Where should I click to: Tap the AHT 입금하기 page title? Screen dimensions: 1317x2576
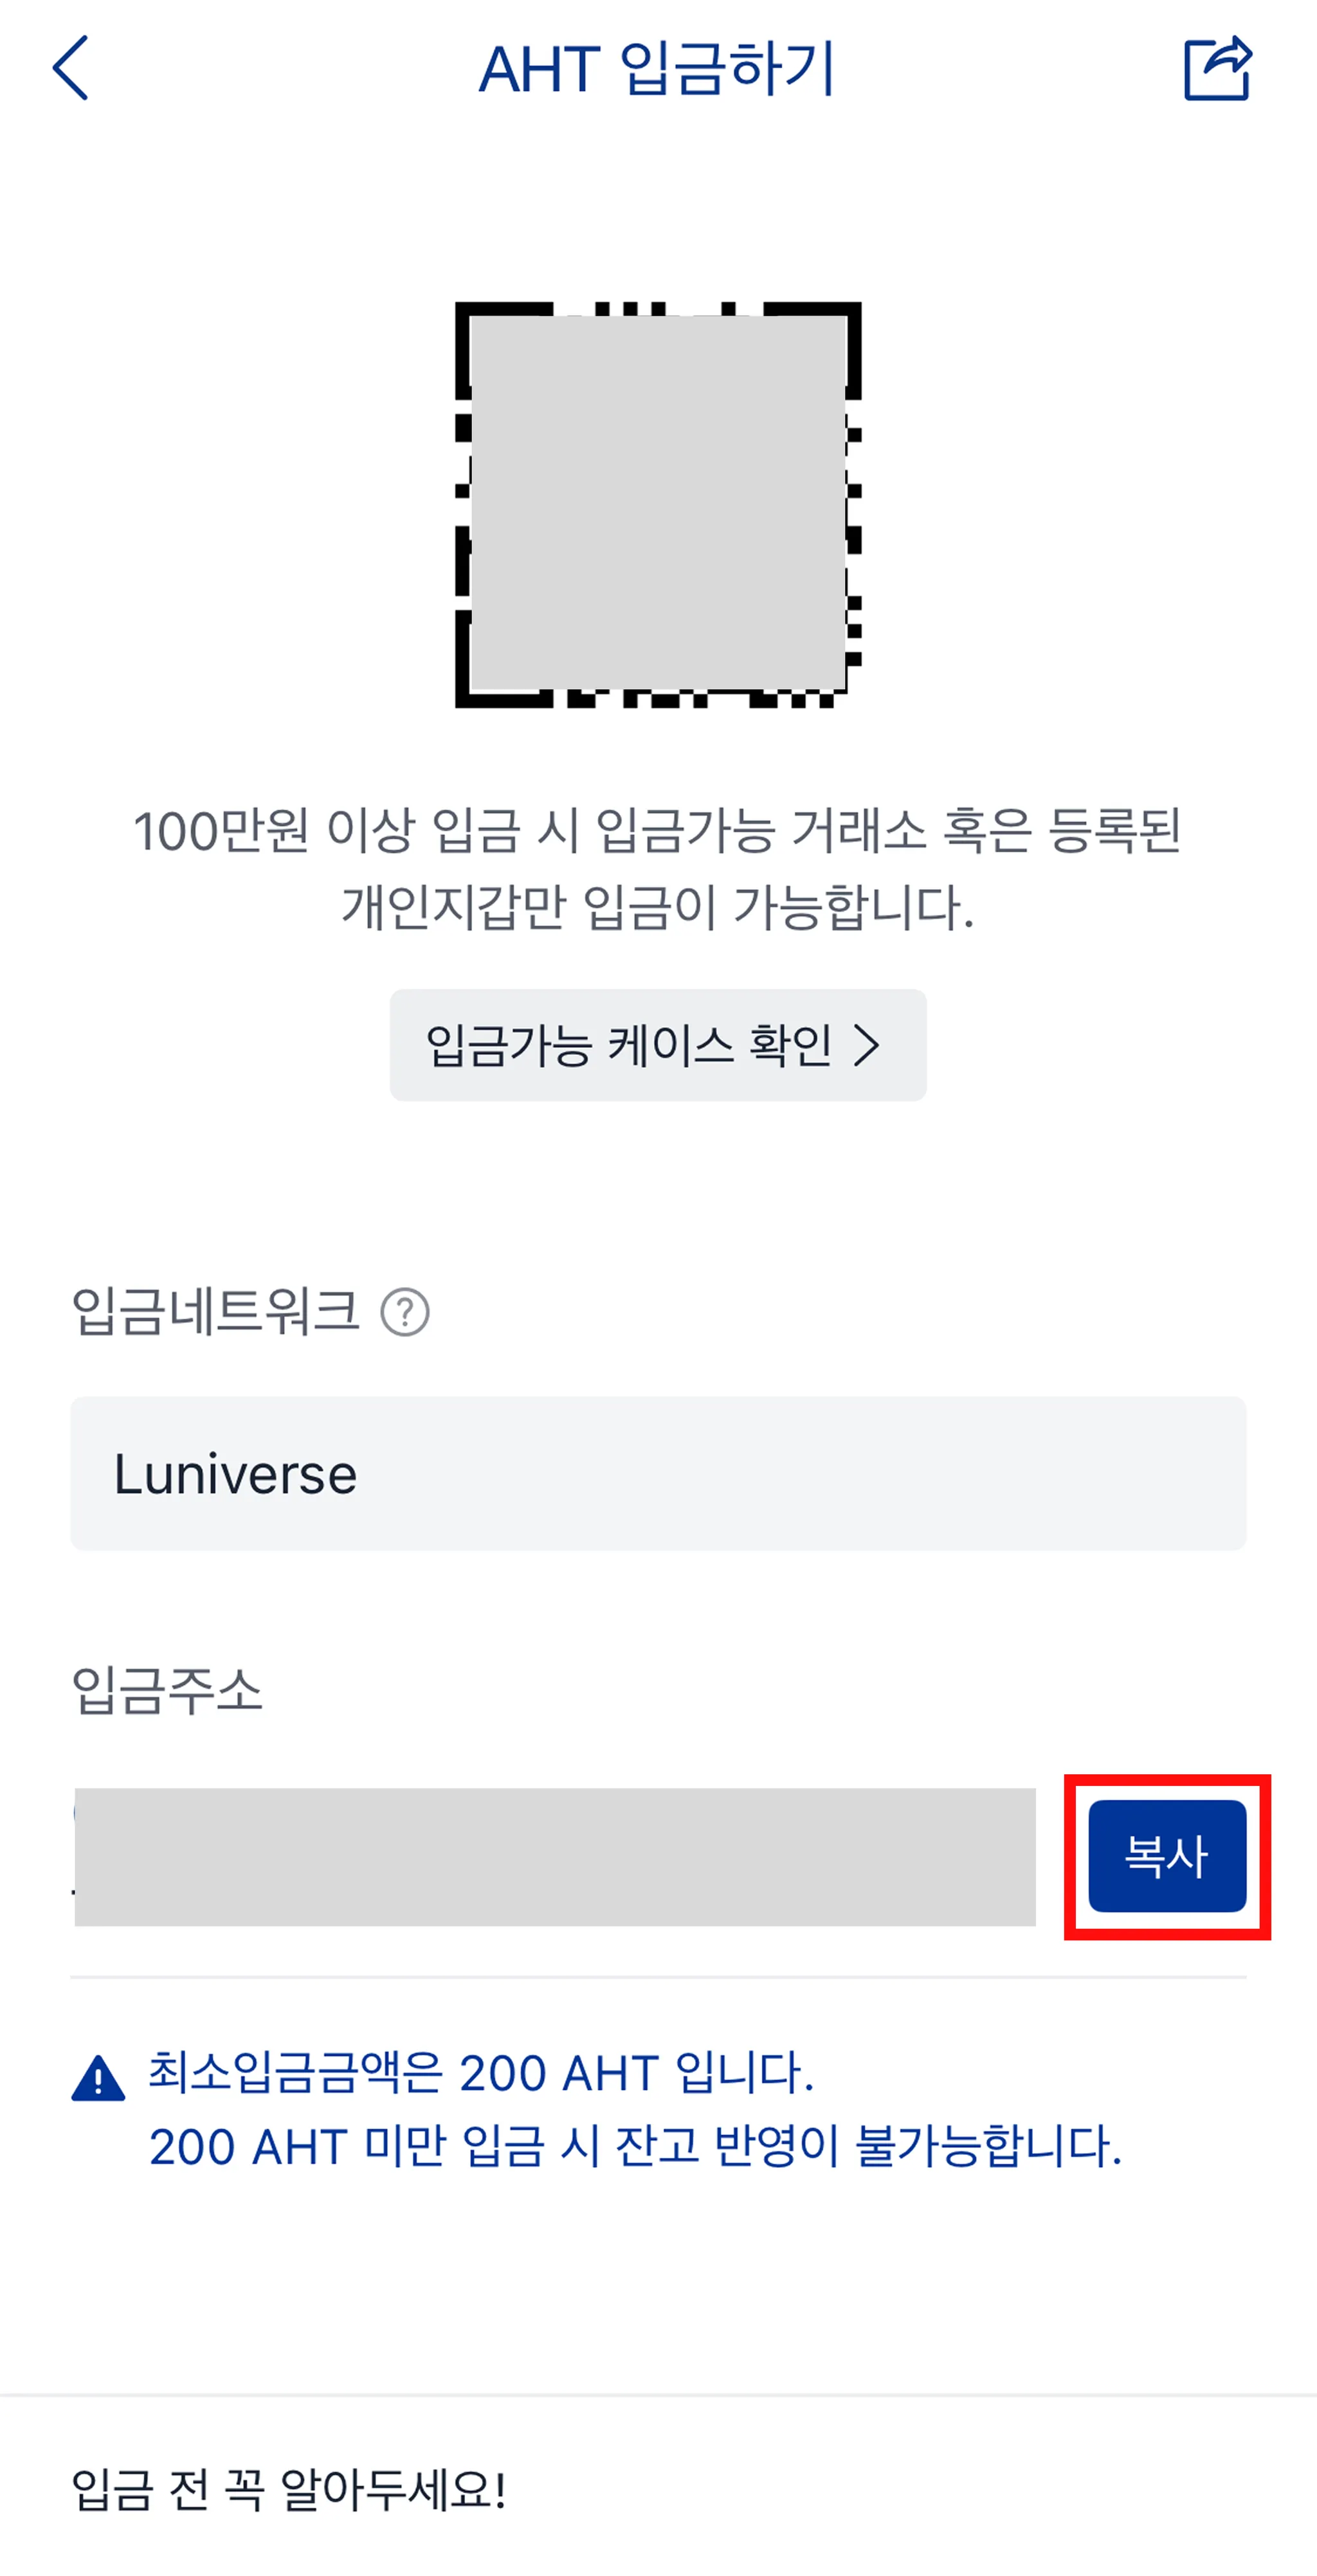(x=657, y=70)
